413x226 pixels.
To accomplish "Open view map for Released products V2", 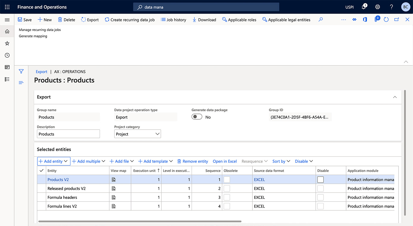I will [x=114, y=189].
